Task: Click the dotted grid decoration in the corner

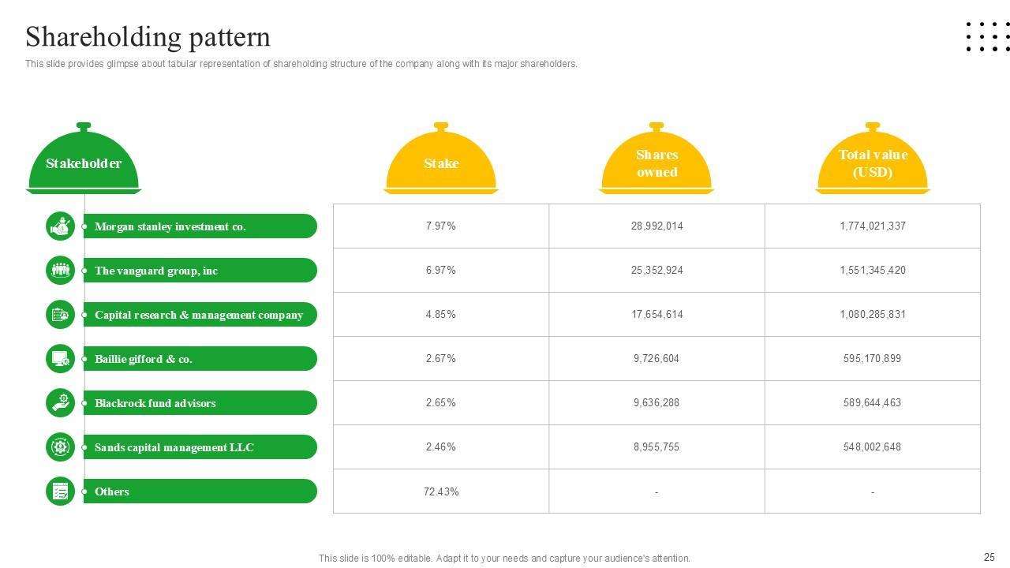Action: pos(987,37)
